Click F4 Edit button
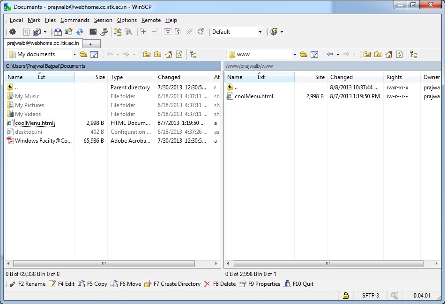 pos(62,283)
